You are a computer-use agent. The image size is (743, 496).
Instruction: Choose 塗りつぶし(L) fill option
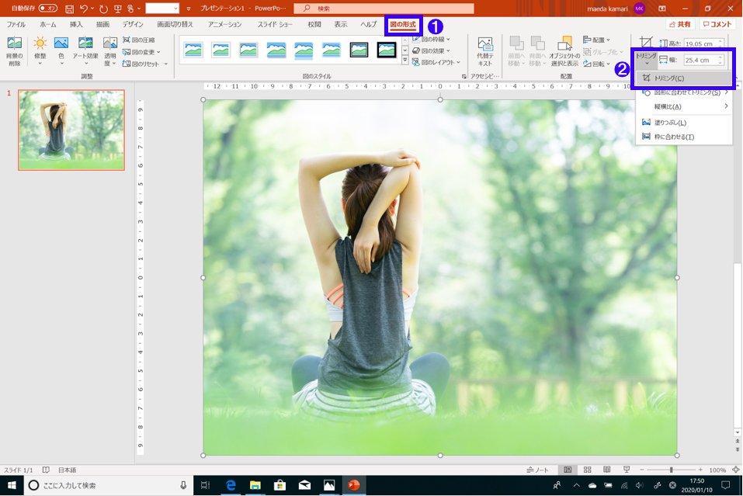[x=683, y=123]
